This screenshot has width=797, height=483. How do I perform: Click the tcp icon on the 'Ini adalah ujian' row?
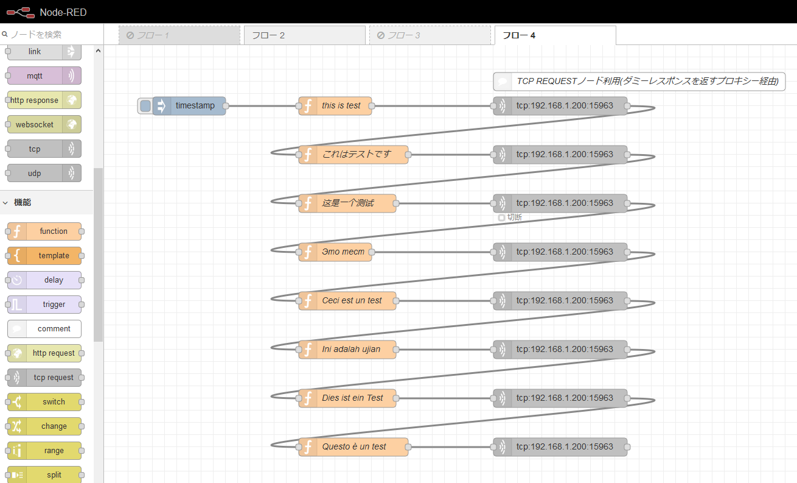(503, 350)
